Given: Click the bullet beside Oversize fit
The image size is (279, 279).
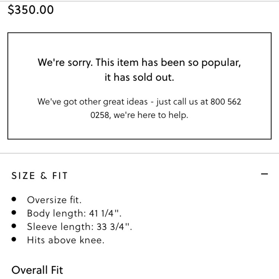Looking at the screenshot, I should 14,199.
